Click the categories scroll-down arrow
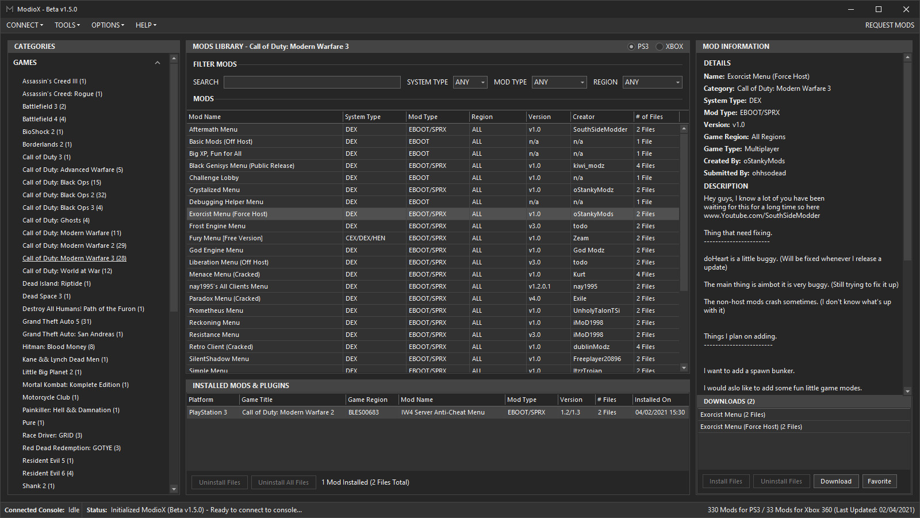The width and height of the screenshot is (920, 518). (x=174, y=489)
